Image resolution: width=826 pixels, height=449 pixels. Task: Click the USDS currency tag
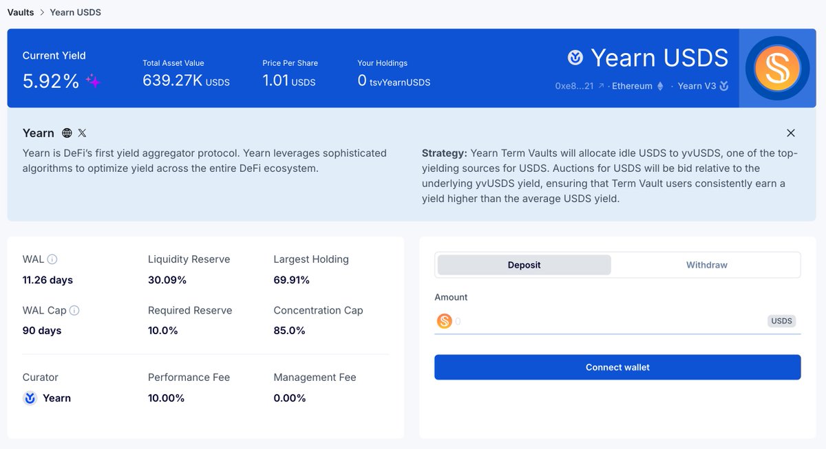coord(782,321)
